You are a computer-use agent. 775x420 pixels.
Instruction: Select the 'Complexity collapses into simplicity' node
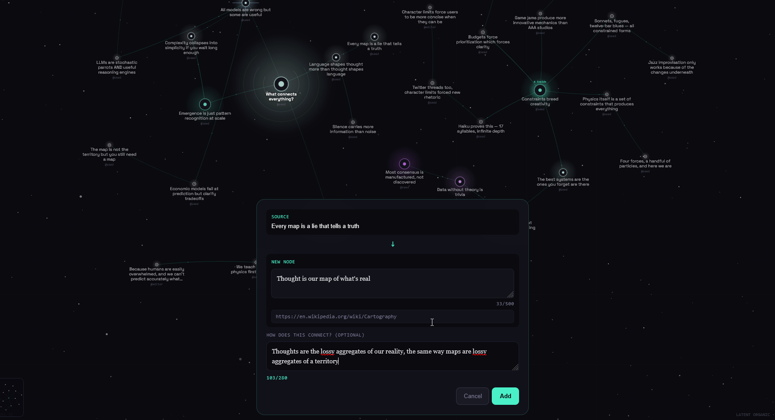click(191, 36)
